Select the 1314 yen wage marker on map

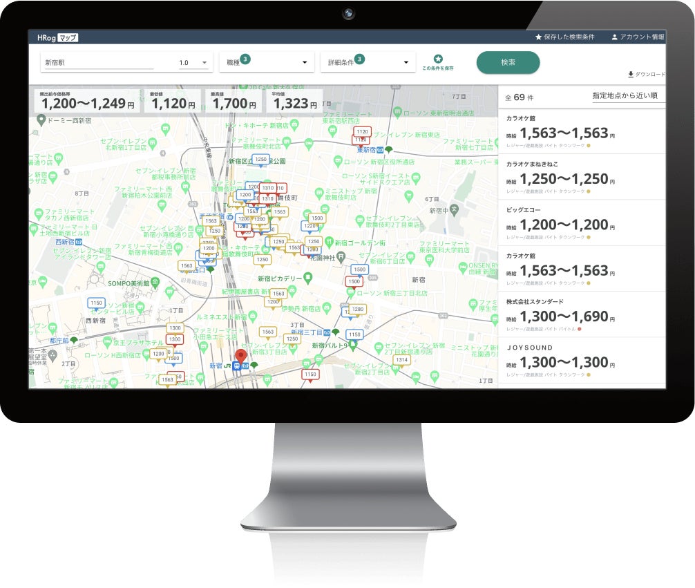(x=401, y=360)
